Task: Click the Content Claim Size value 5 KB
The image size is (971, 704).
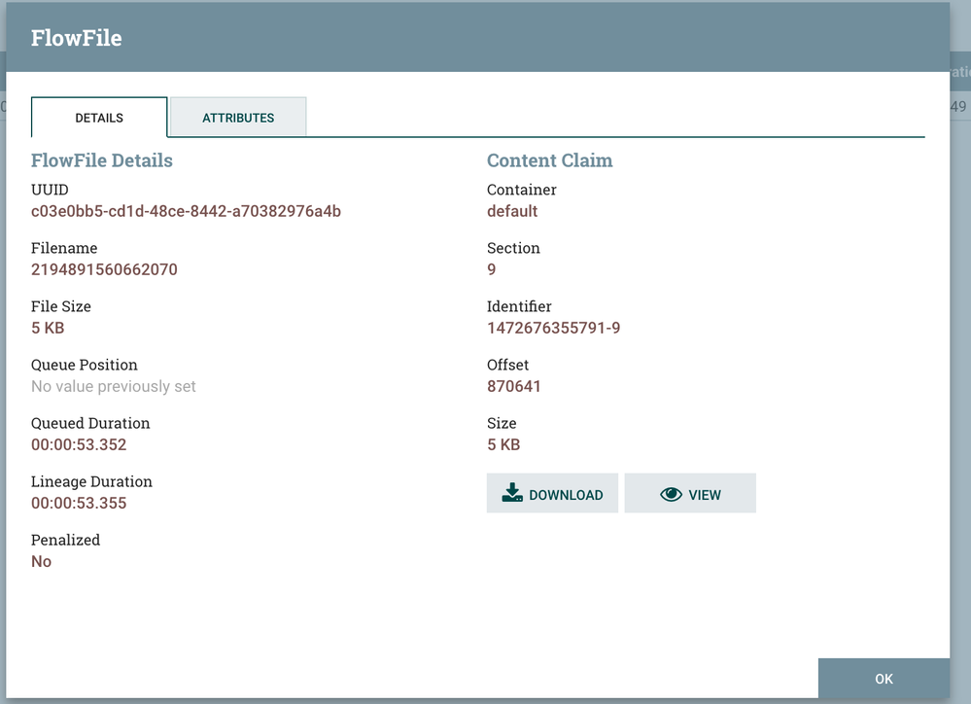Action: pos(503,444)
